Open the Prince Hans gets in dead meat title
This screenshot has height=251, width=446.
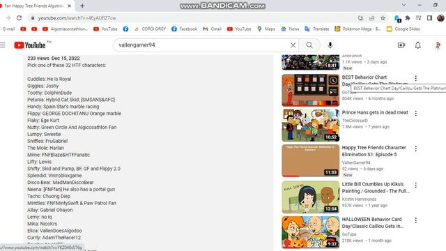375,112
